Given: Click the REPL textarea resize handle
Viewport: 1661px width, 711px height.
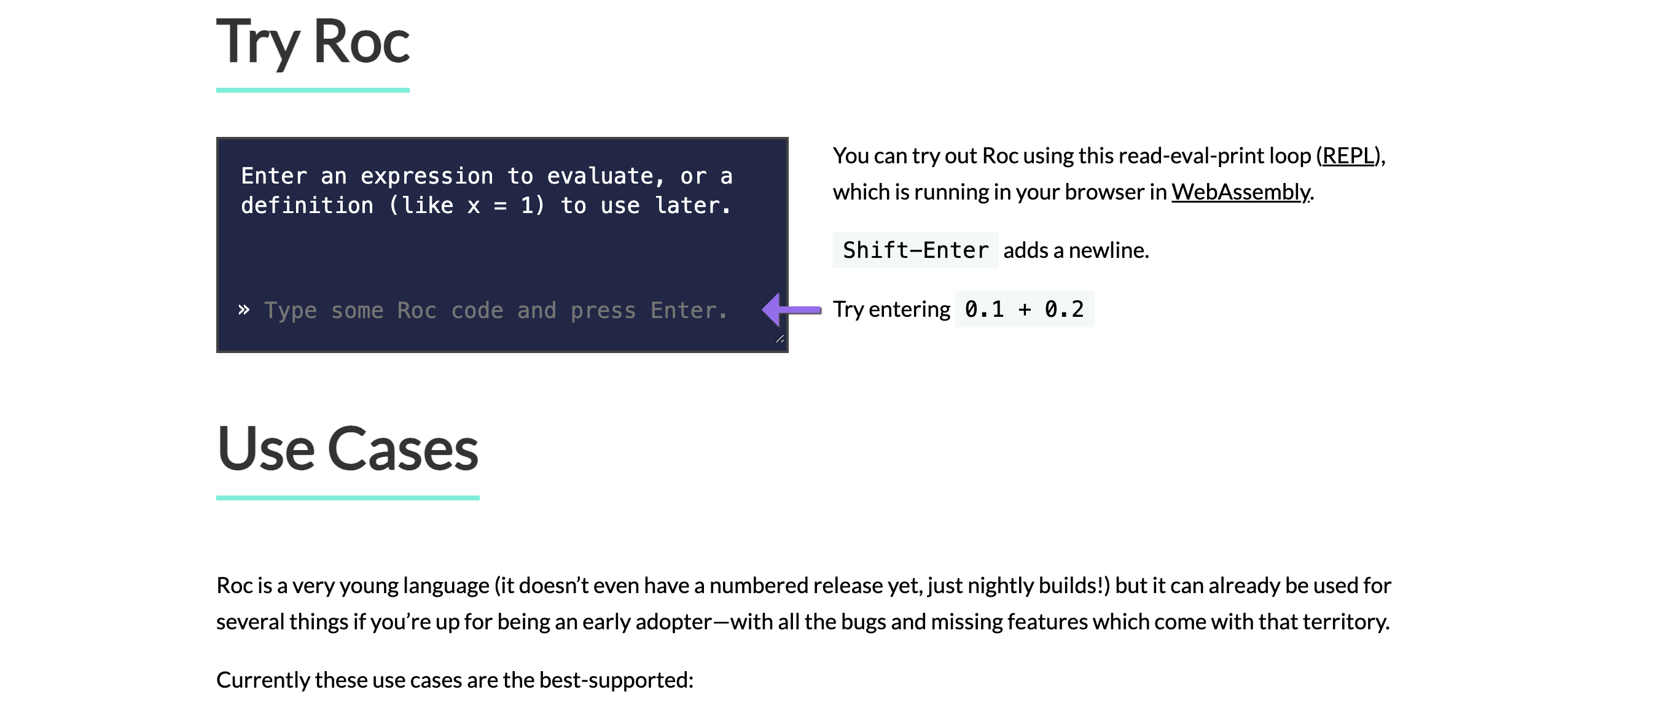Looking at the screenshot, I should (780, 339).
